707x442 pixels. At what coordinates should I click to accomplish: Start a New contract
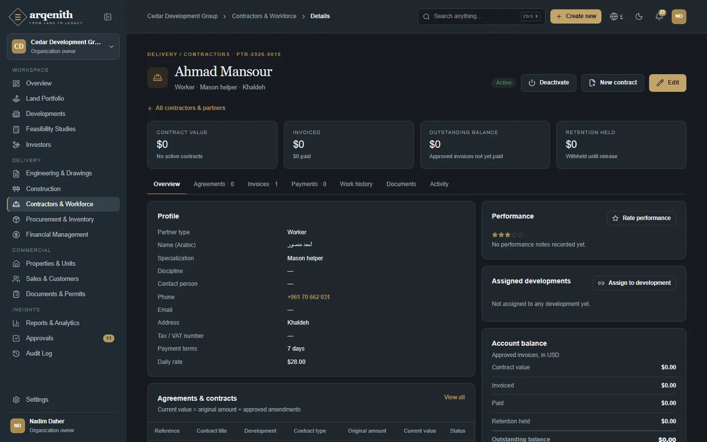[613, 83]
